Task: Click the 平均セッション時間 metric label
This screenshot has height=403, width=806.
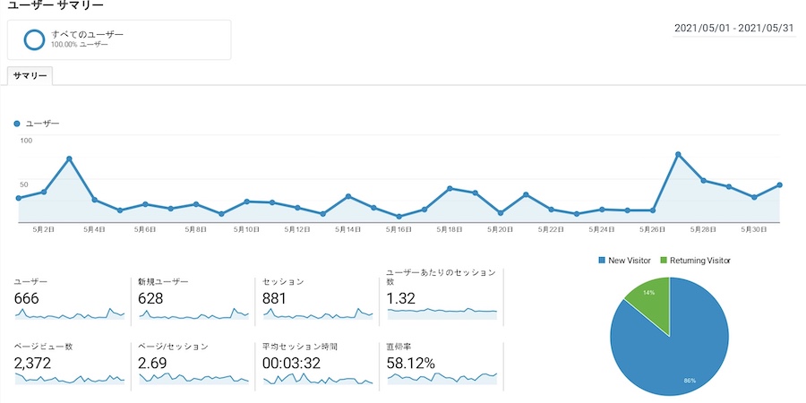Action: [300, 347]
